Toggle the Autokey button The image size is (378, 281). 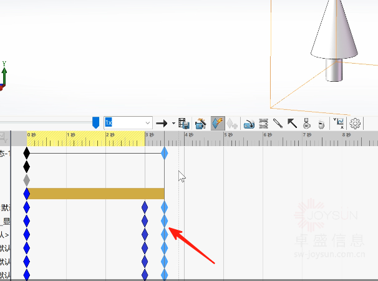click(x=218, y=123)
